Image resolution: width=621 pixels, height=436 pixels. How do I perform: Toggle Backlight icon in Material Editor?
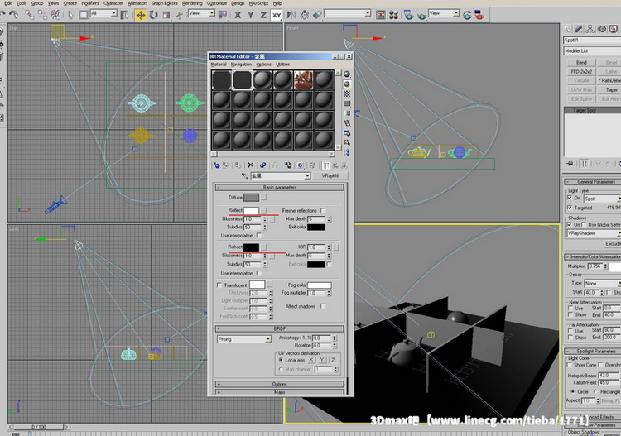point(347,84)
